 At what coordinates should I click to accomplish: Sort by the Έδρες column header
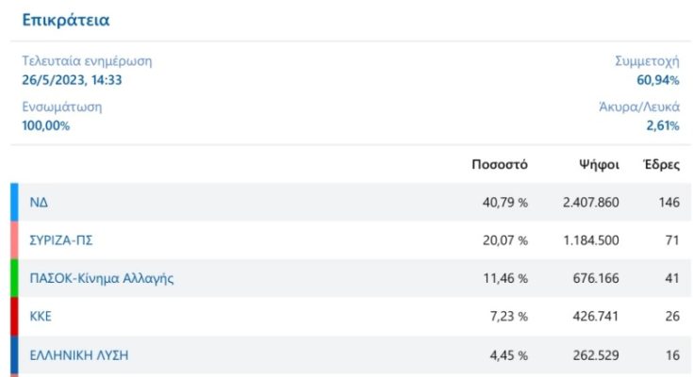(661, 165)
